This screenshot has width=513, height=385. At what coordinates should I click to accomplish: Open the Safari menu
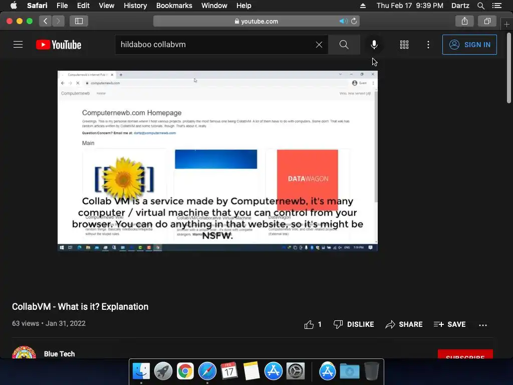(x=37, y=6)
